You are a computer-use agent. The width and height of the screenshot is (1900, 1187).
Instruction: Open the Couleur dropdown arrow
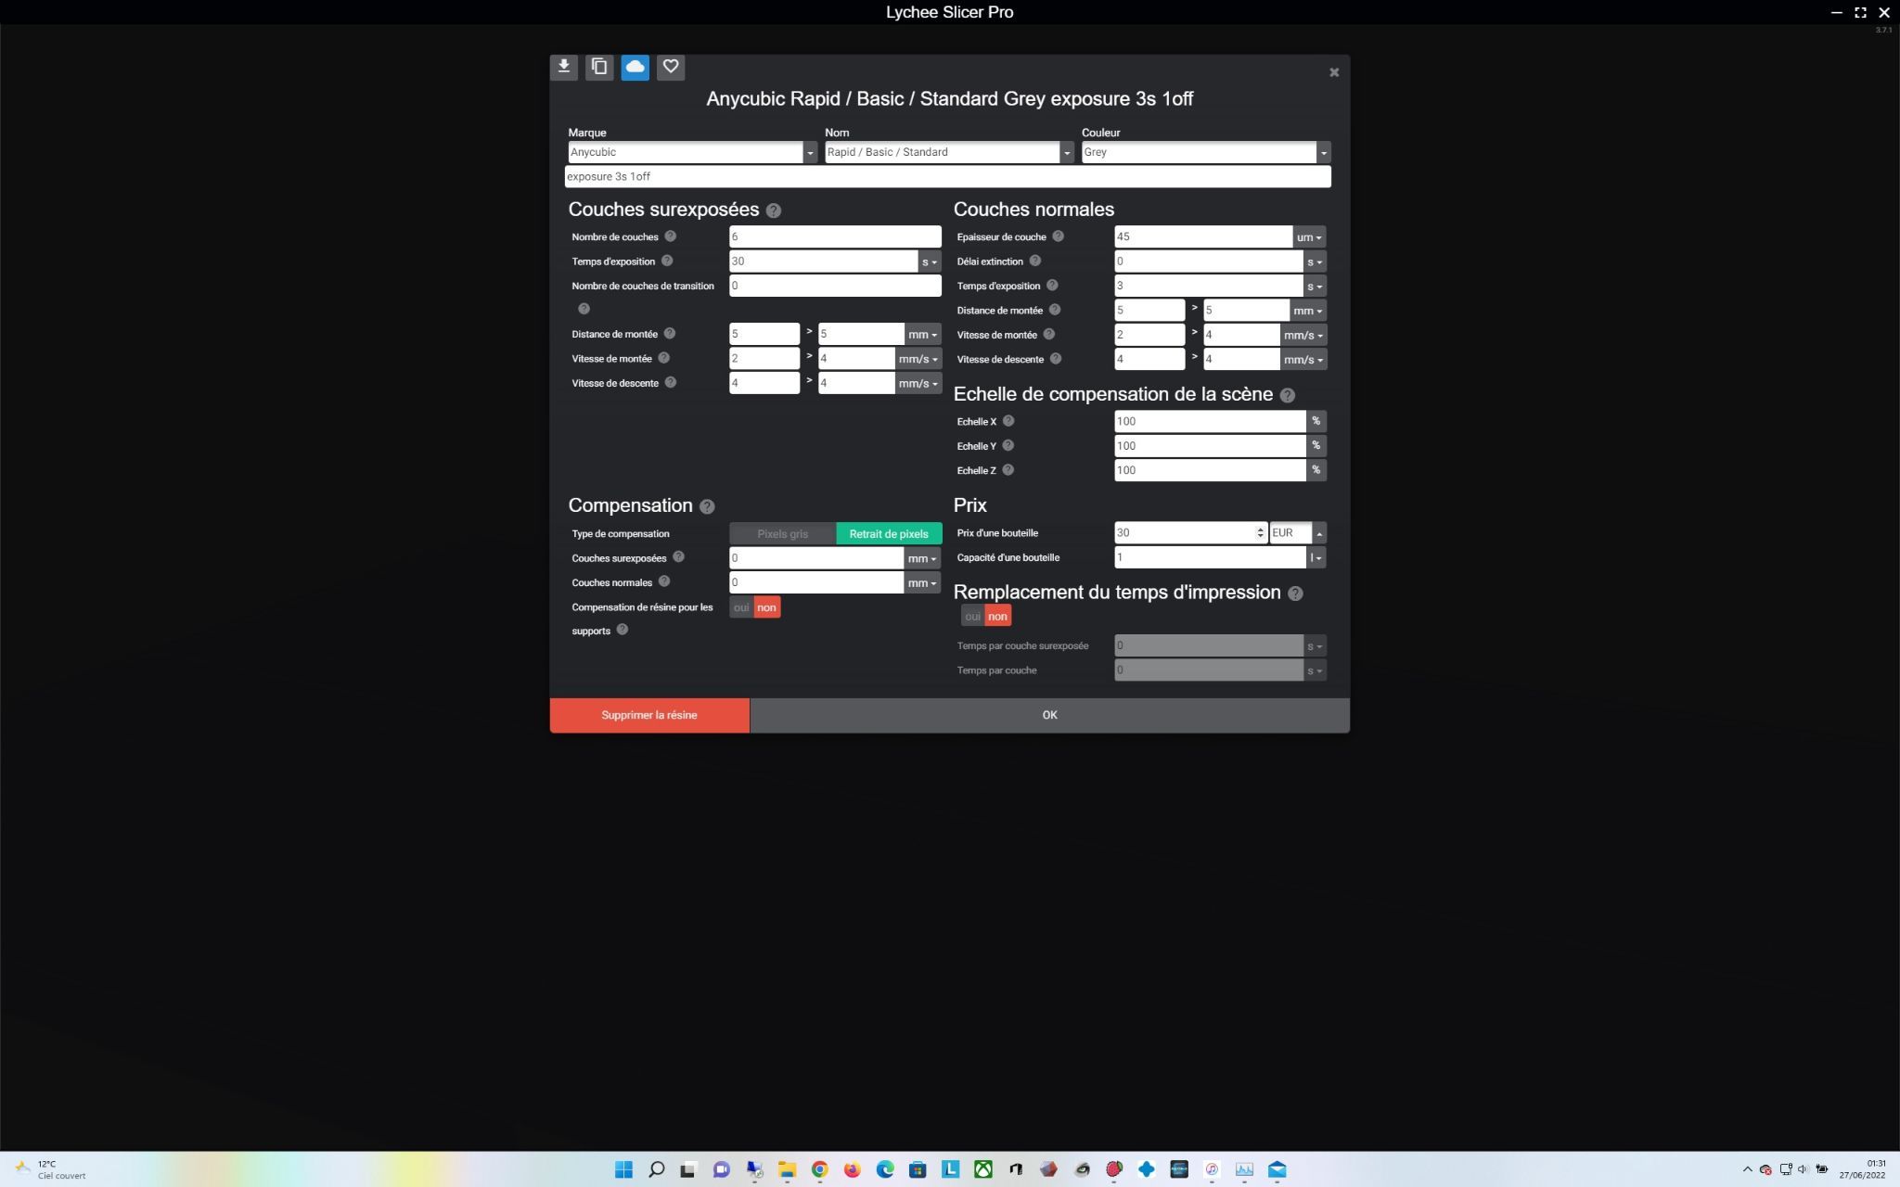1324,152
